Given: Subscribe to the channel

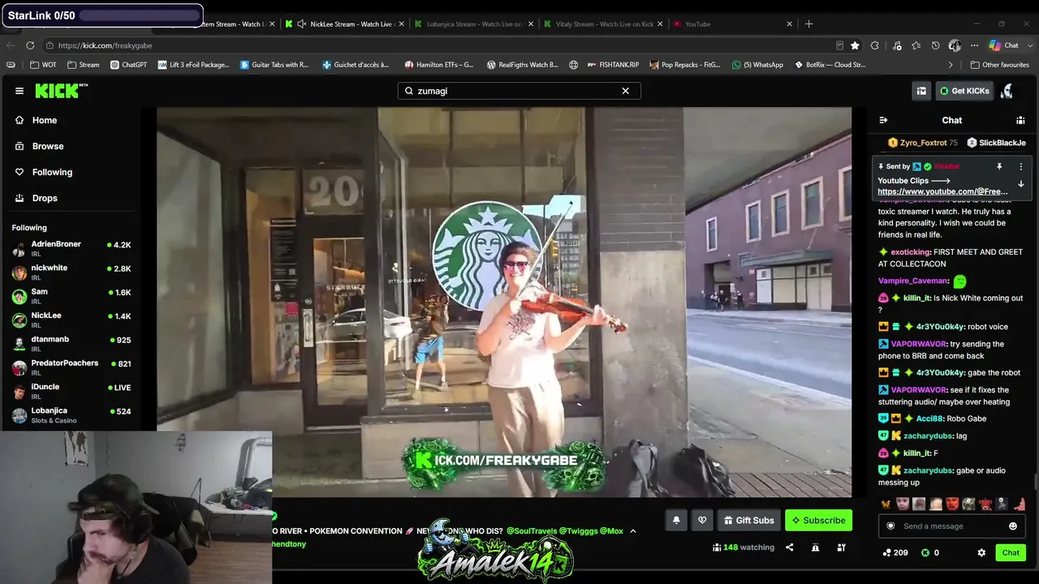Looking at the screenshot, I should coord(818,520).
